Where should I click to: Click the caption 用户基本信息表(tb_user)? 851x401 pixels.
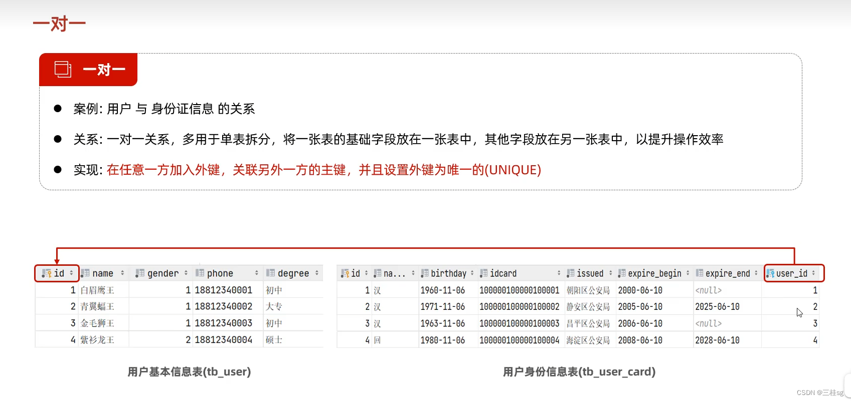[x=189, y=371]
